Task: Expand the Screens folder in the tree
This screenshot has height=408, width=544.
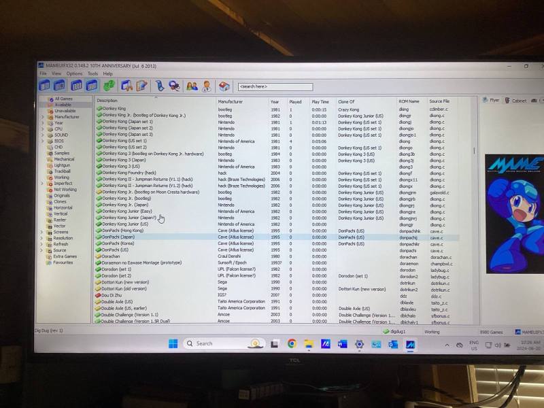Action: point(42,232)
